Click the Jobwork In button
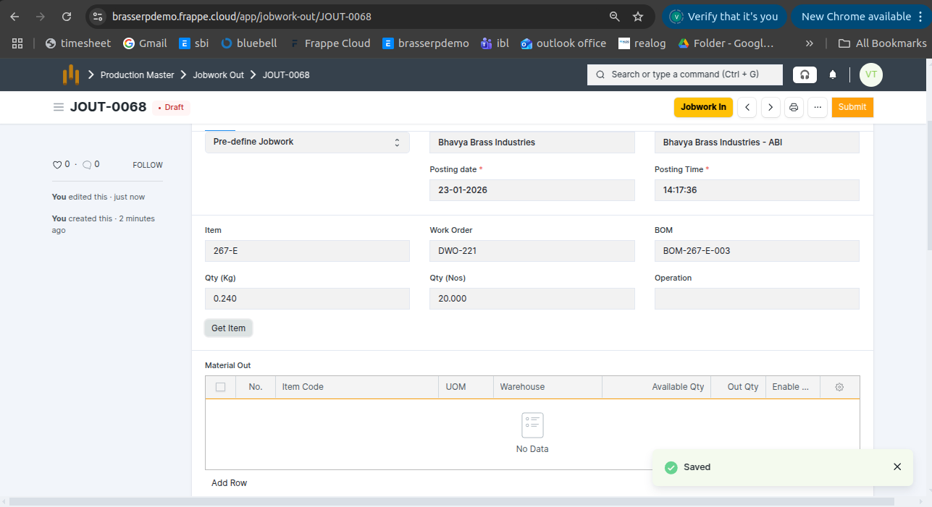 [x=703, y=107]
